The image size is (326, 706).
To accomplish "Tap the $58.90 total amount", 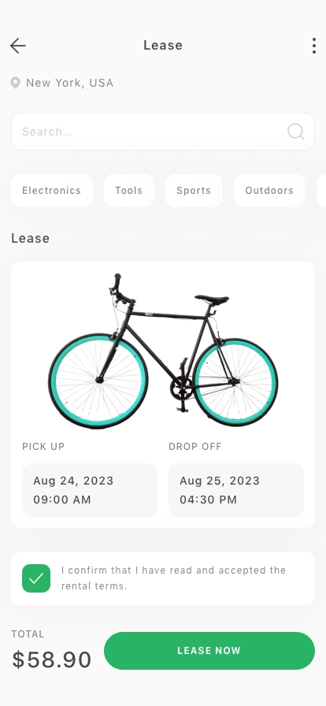I will click(52, 660).
